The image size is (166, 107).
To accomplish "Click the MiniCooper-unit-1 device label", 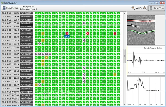I will pos(28,9).
